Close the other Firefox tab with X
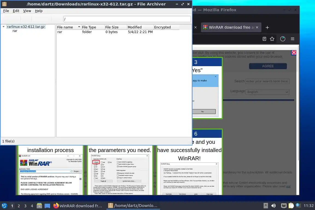This screenshot has height=210, width=315. pos(195,27)
